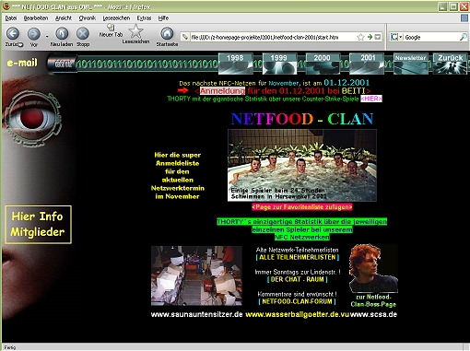Open the ALLE TEILNEHMERLISTEN link

pyautogui.click(x=298, y=257)
